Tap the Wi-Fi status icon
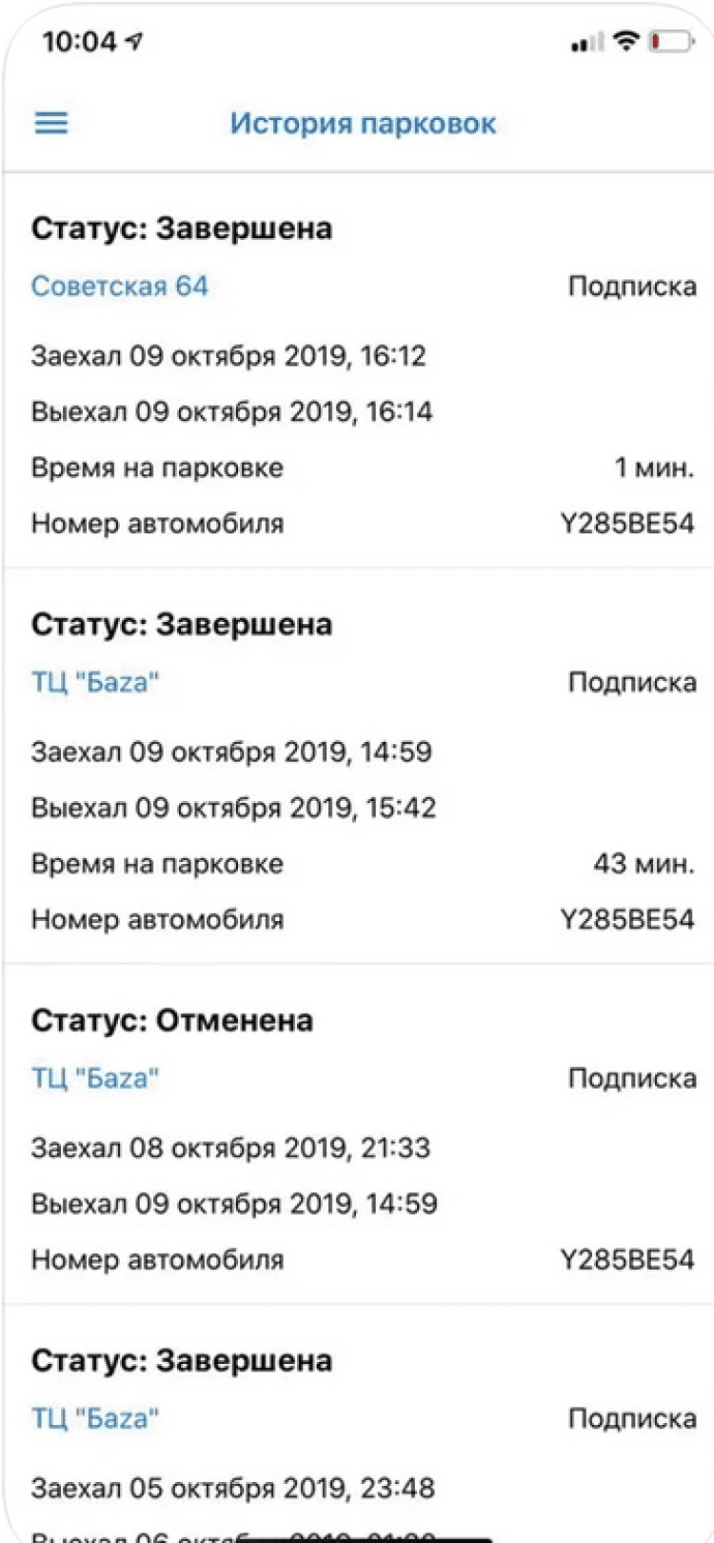714x1543 pixels. pos(625,41)
